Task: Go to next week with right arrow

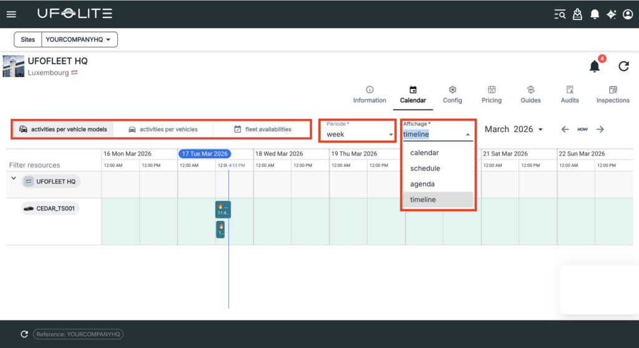Action: [x=600, y=129]
